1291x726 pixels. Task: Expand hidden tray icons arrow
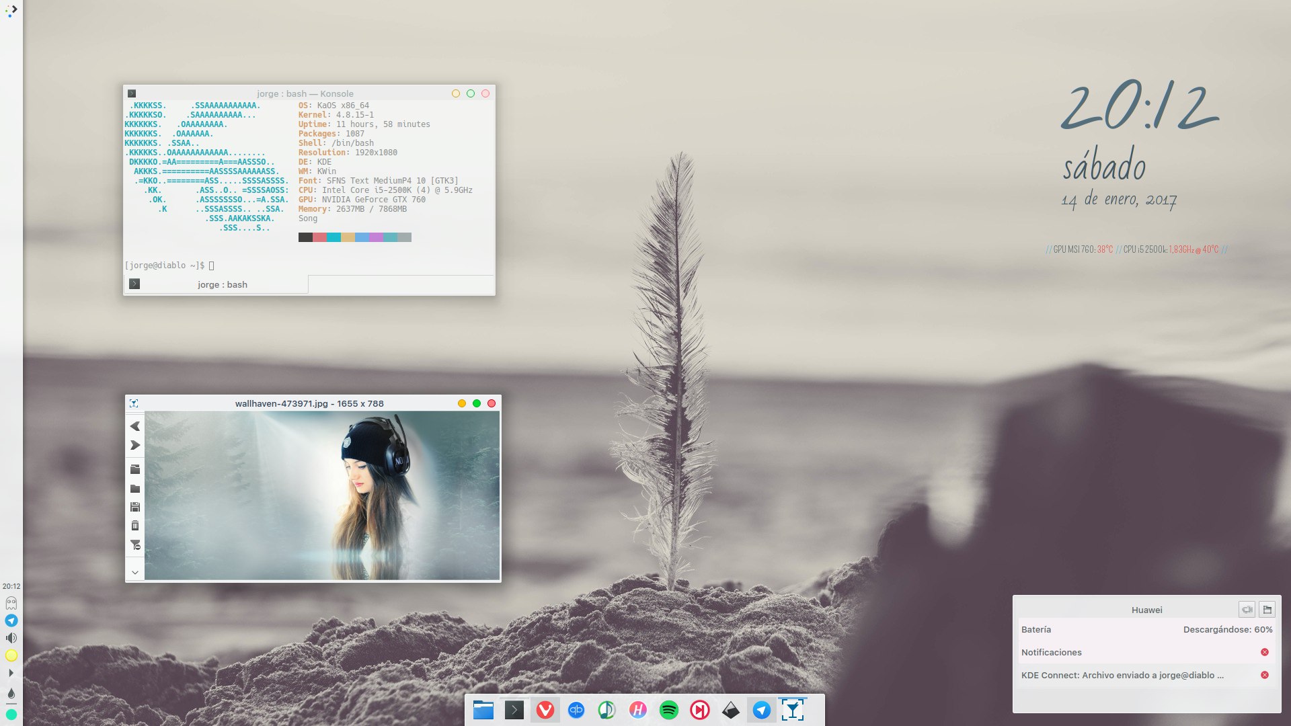pyautogui.click(x=11, y=673)
